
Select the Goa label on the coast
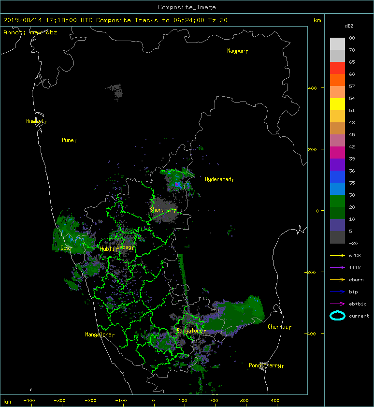tap(65, 248)
